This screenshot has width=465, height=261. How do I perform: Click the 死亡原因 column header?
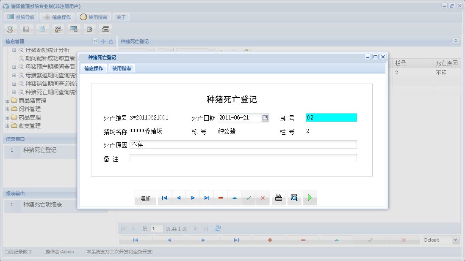click(x=447, y=63)
